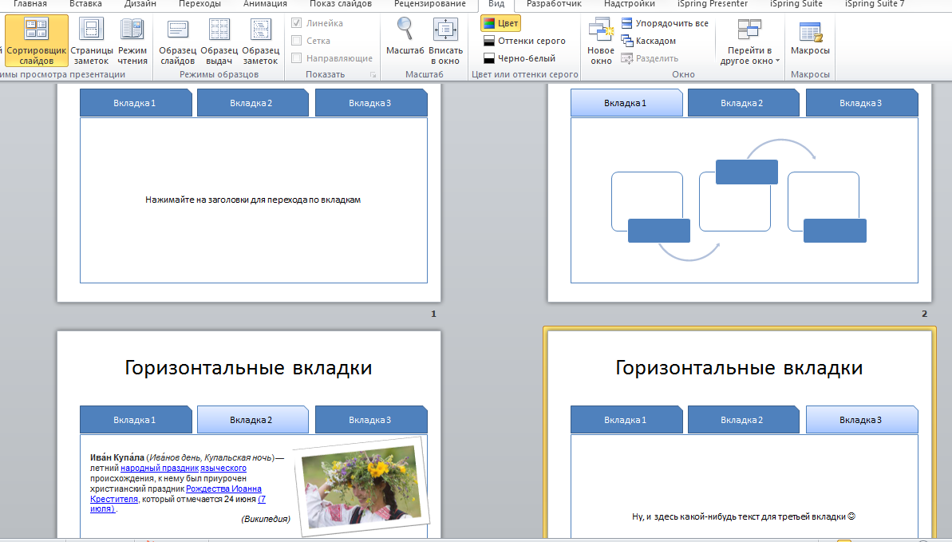Click 'Горизонтальные вкладки' title on slide 4
The image size is (952, 542).
pos(739,368)
